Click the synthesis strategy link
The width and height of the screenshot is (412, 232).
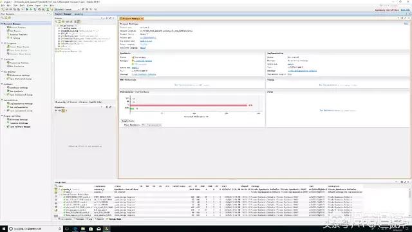click(144, 75)
